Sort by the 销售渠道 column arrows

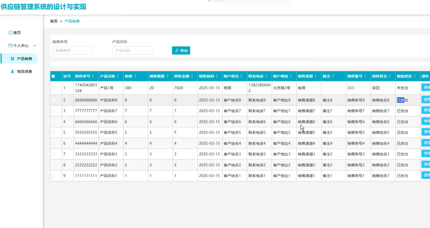(316, 76)
